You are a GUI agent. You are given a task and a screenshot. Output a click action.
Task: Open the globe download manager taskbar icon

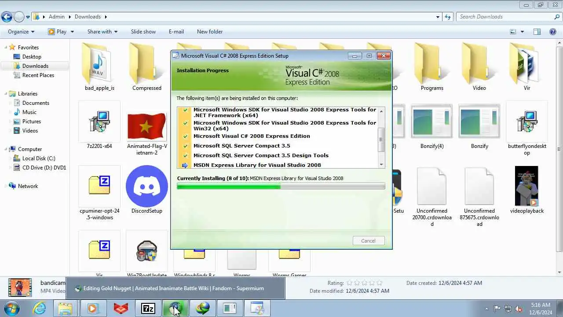[203, 308]
